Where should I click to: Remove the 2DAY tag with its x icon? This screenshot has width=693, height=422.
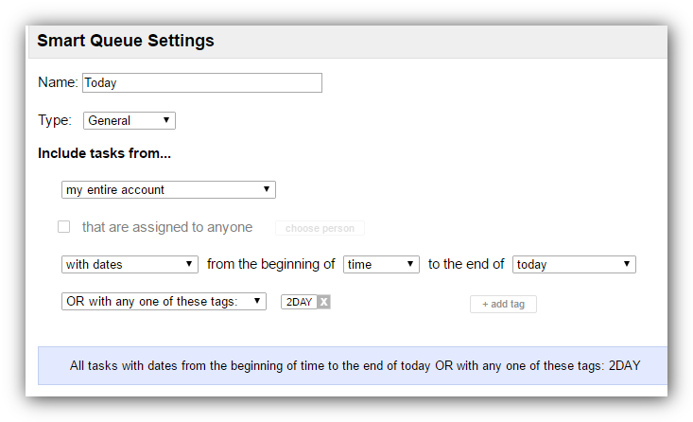pos(323,302)
